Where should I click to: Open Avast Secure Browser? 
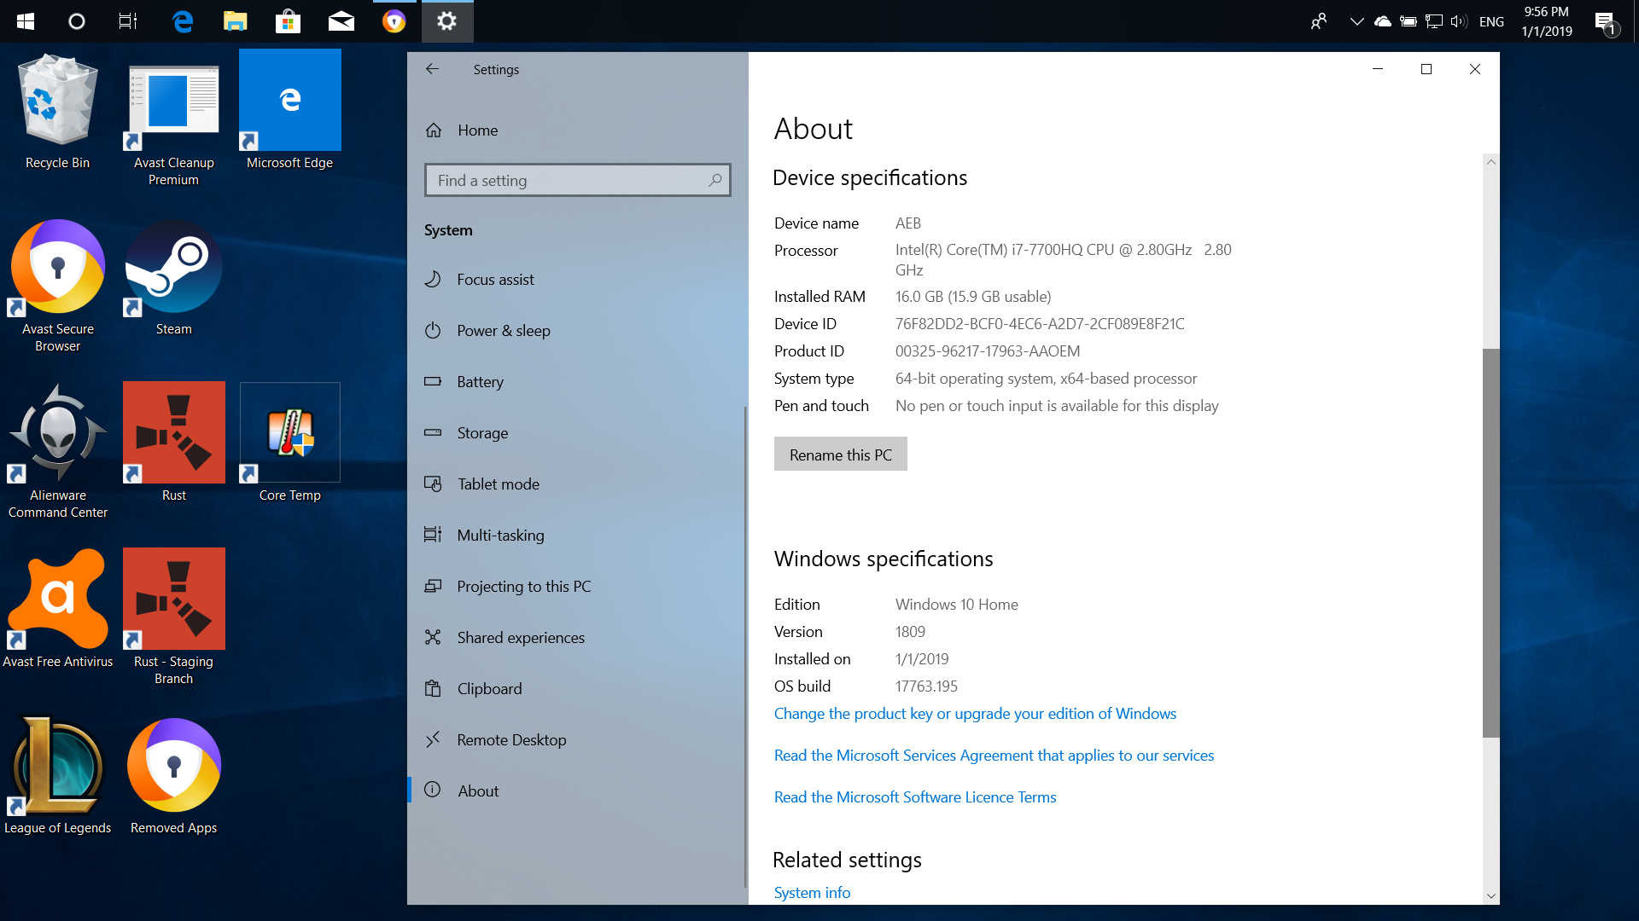pos(56,267)
